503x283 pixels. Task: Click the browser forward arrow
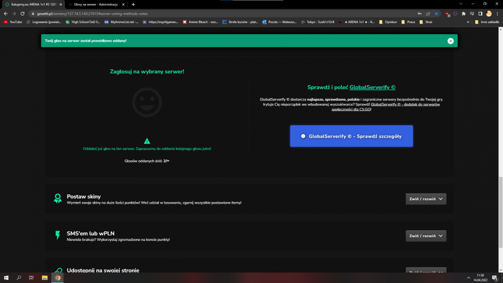14,14
